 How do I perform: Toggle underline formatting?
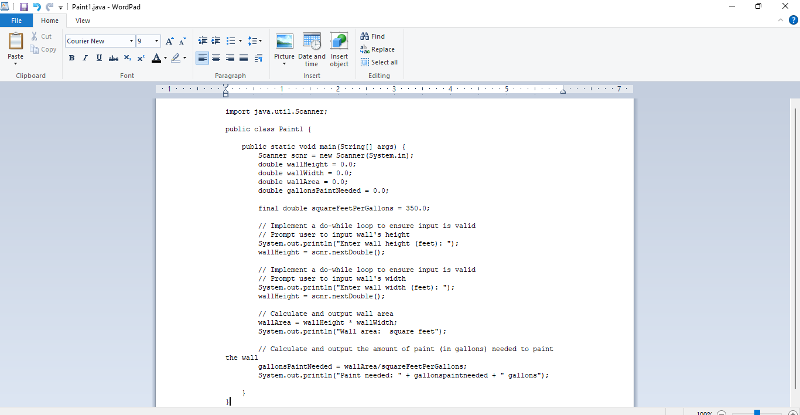(x=98, y=57)
